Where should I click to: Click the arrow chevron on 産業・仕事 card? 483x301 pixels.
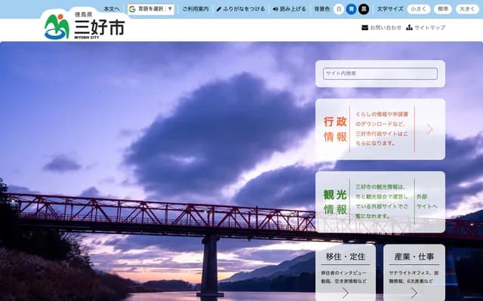[x=414, y=293]
